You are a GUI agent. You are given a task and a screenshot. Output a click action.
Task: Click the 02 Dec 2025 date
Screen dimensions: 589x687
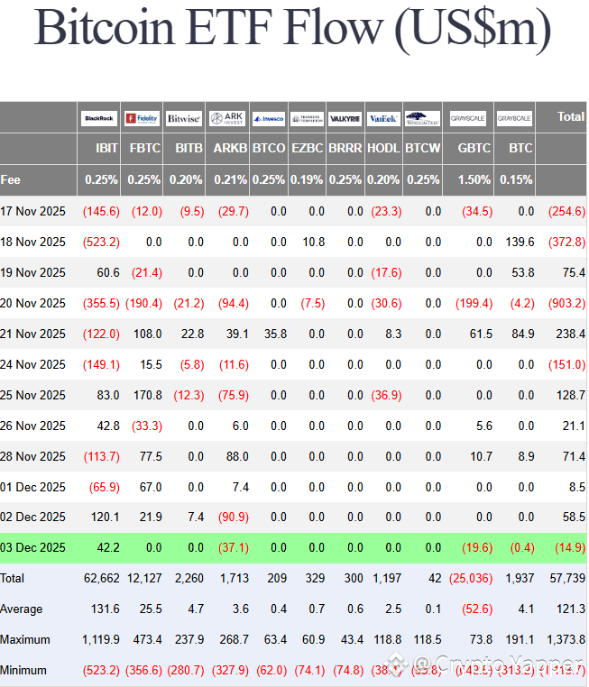32,517
